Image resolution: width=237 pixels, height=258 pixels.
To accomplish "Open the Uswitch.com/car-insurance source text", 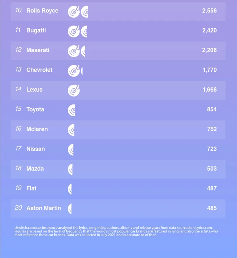I will [x=36, y=228].
